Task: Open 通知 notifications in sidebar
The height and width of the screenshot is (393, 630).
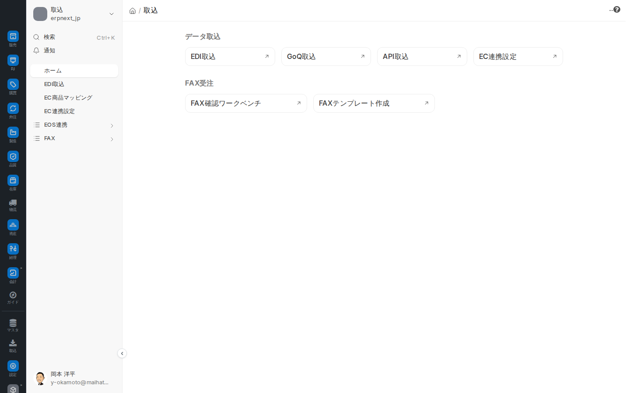Action: click(74, 51)
